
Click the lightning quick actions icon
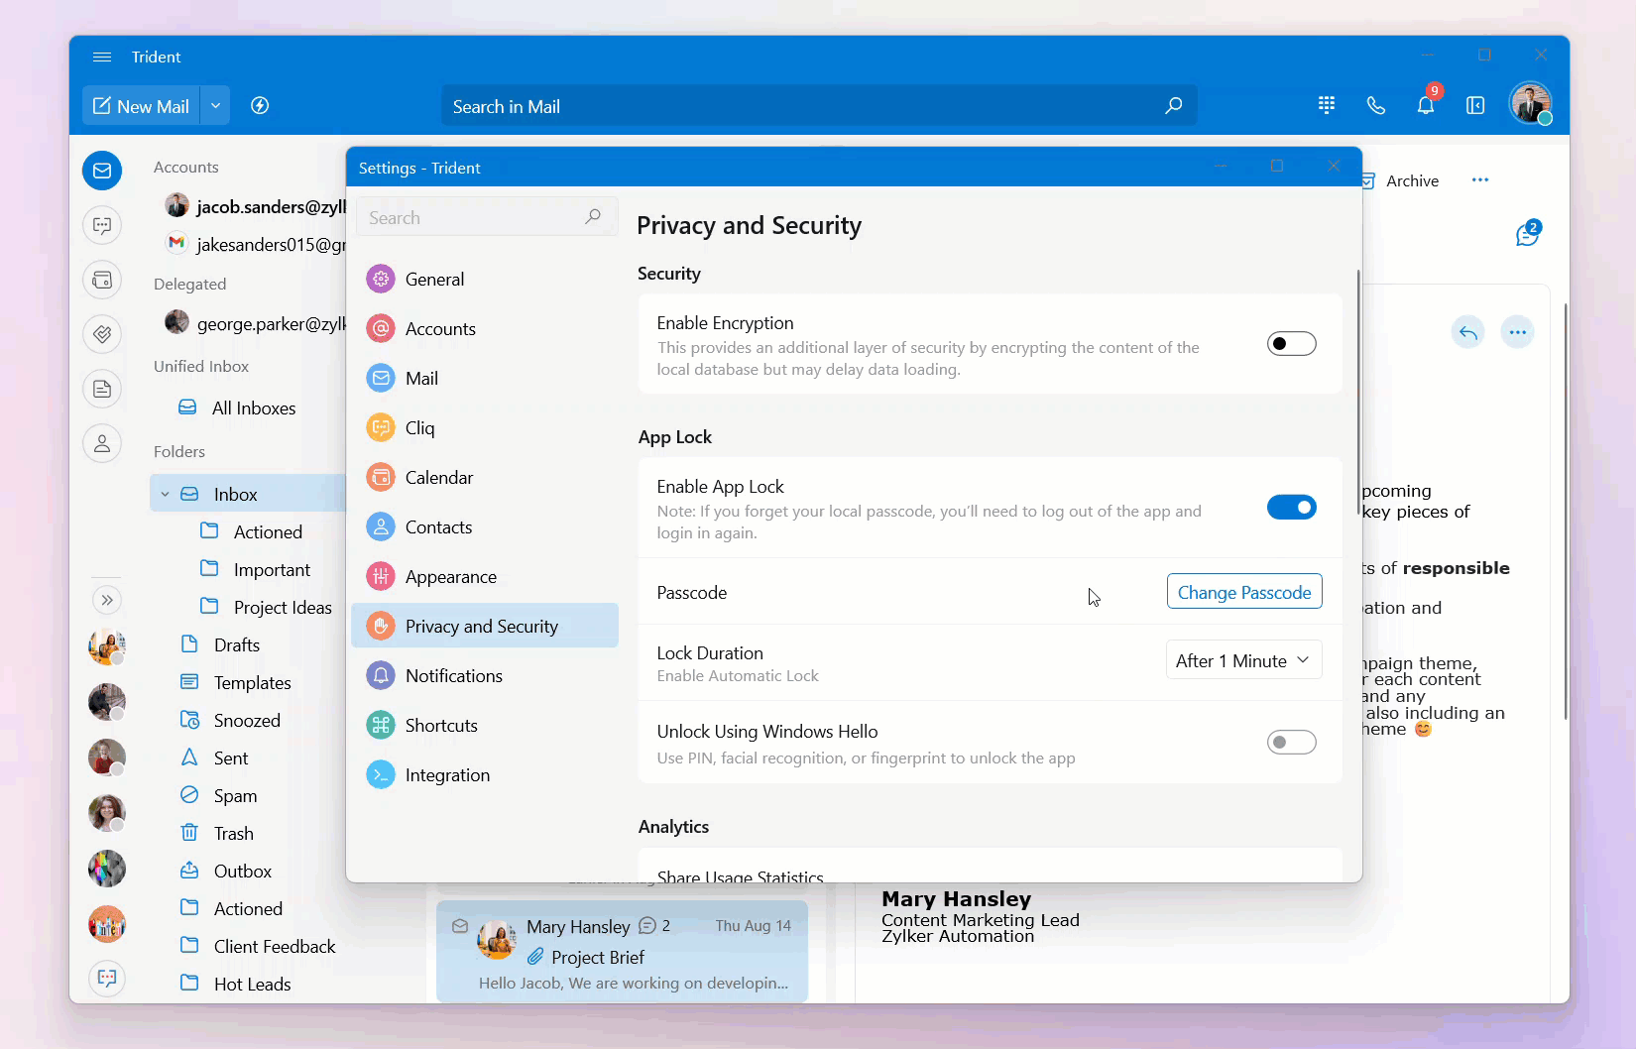(260, 106)
